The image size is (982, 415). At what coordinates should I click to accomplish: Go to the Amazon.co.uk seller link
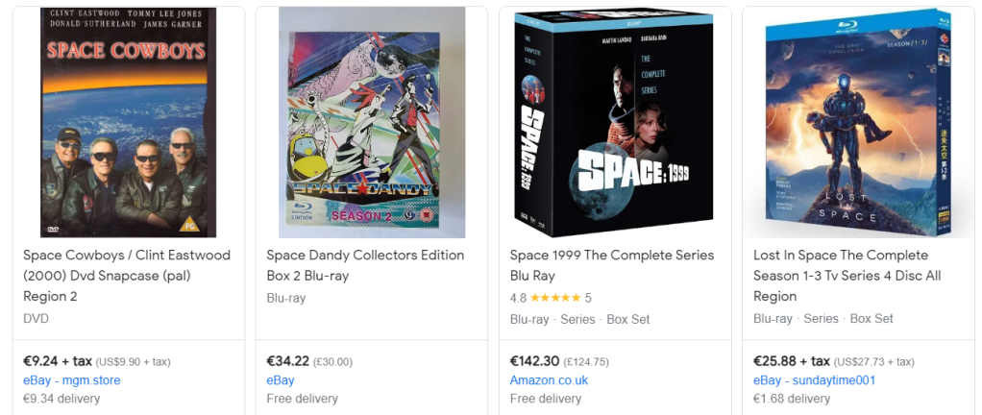point(549,380)
